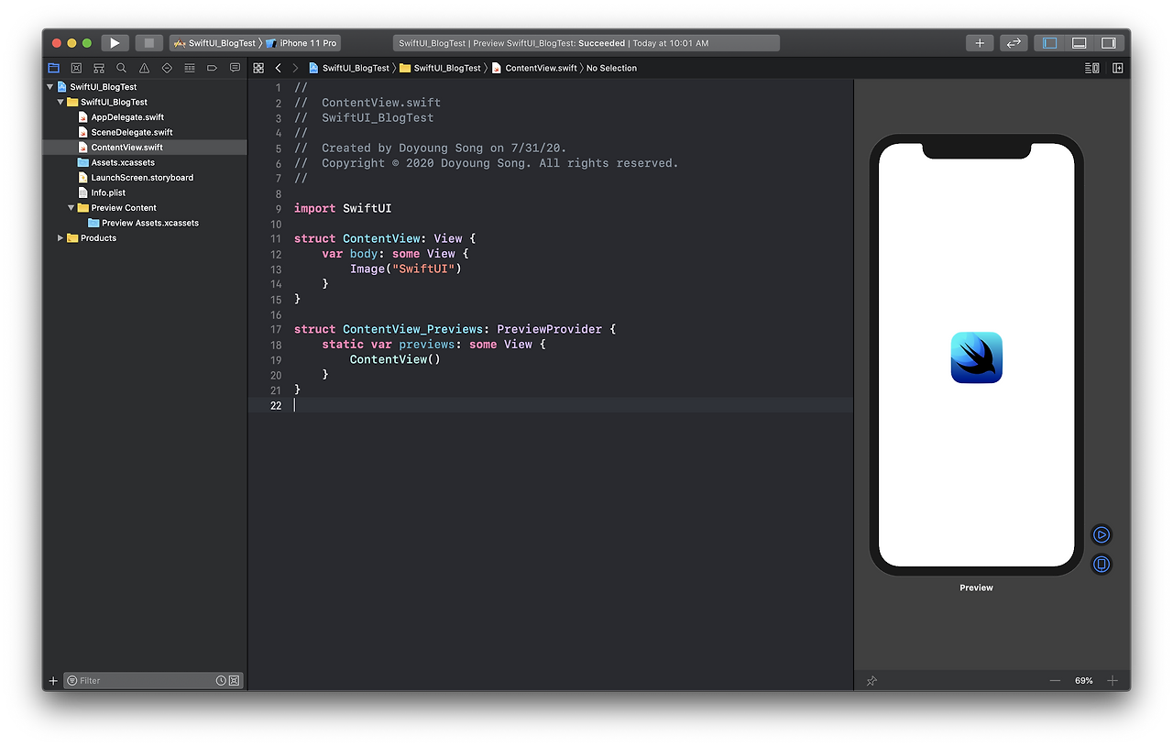Open the Library with plus button

[x=980, y=43]
